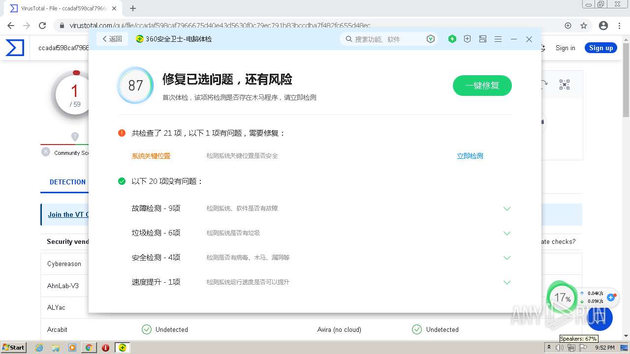Viewport: 630px width, 354px height.
Task: Open Internet Explorer from taskbar
Action: (39, 347)
